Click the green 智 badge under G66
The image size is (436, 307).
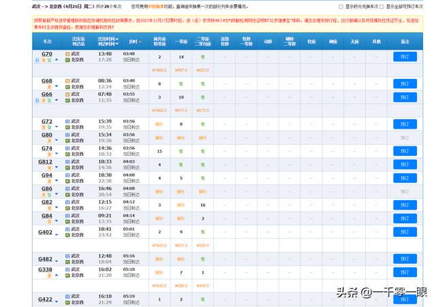pos(50,100)
